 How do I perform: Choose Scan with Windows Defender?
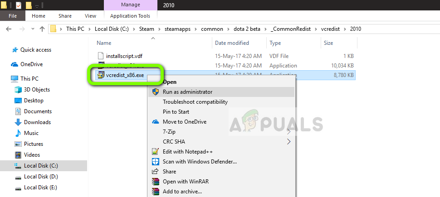(200, 162)
